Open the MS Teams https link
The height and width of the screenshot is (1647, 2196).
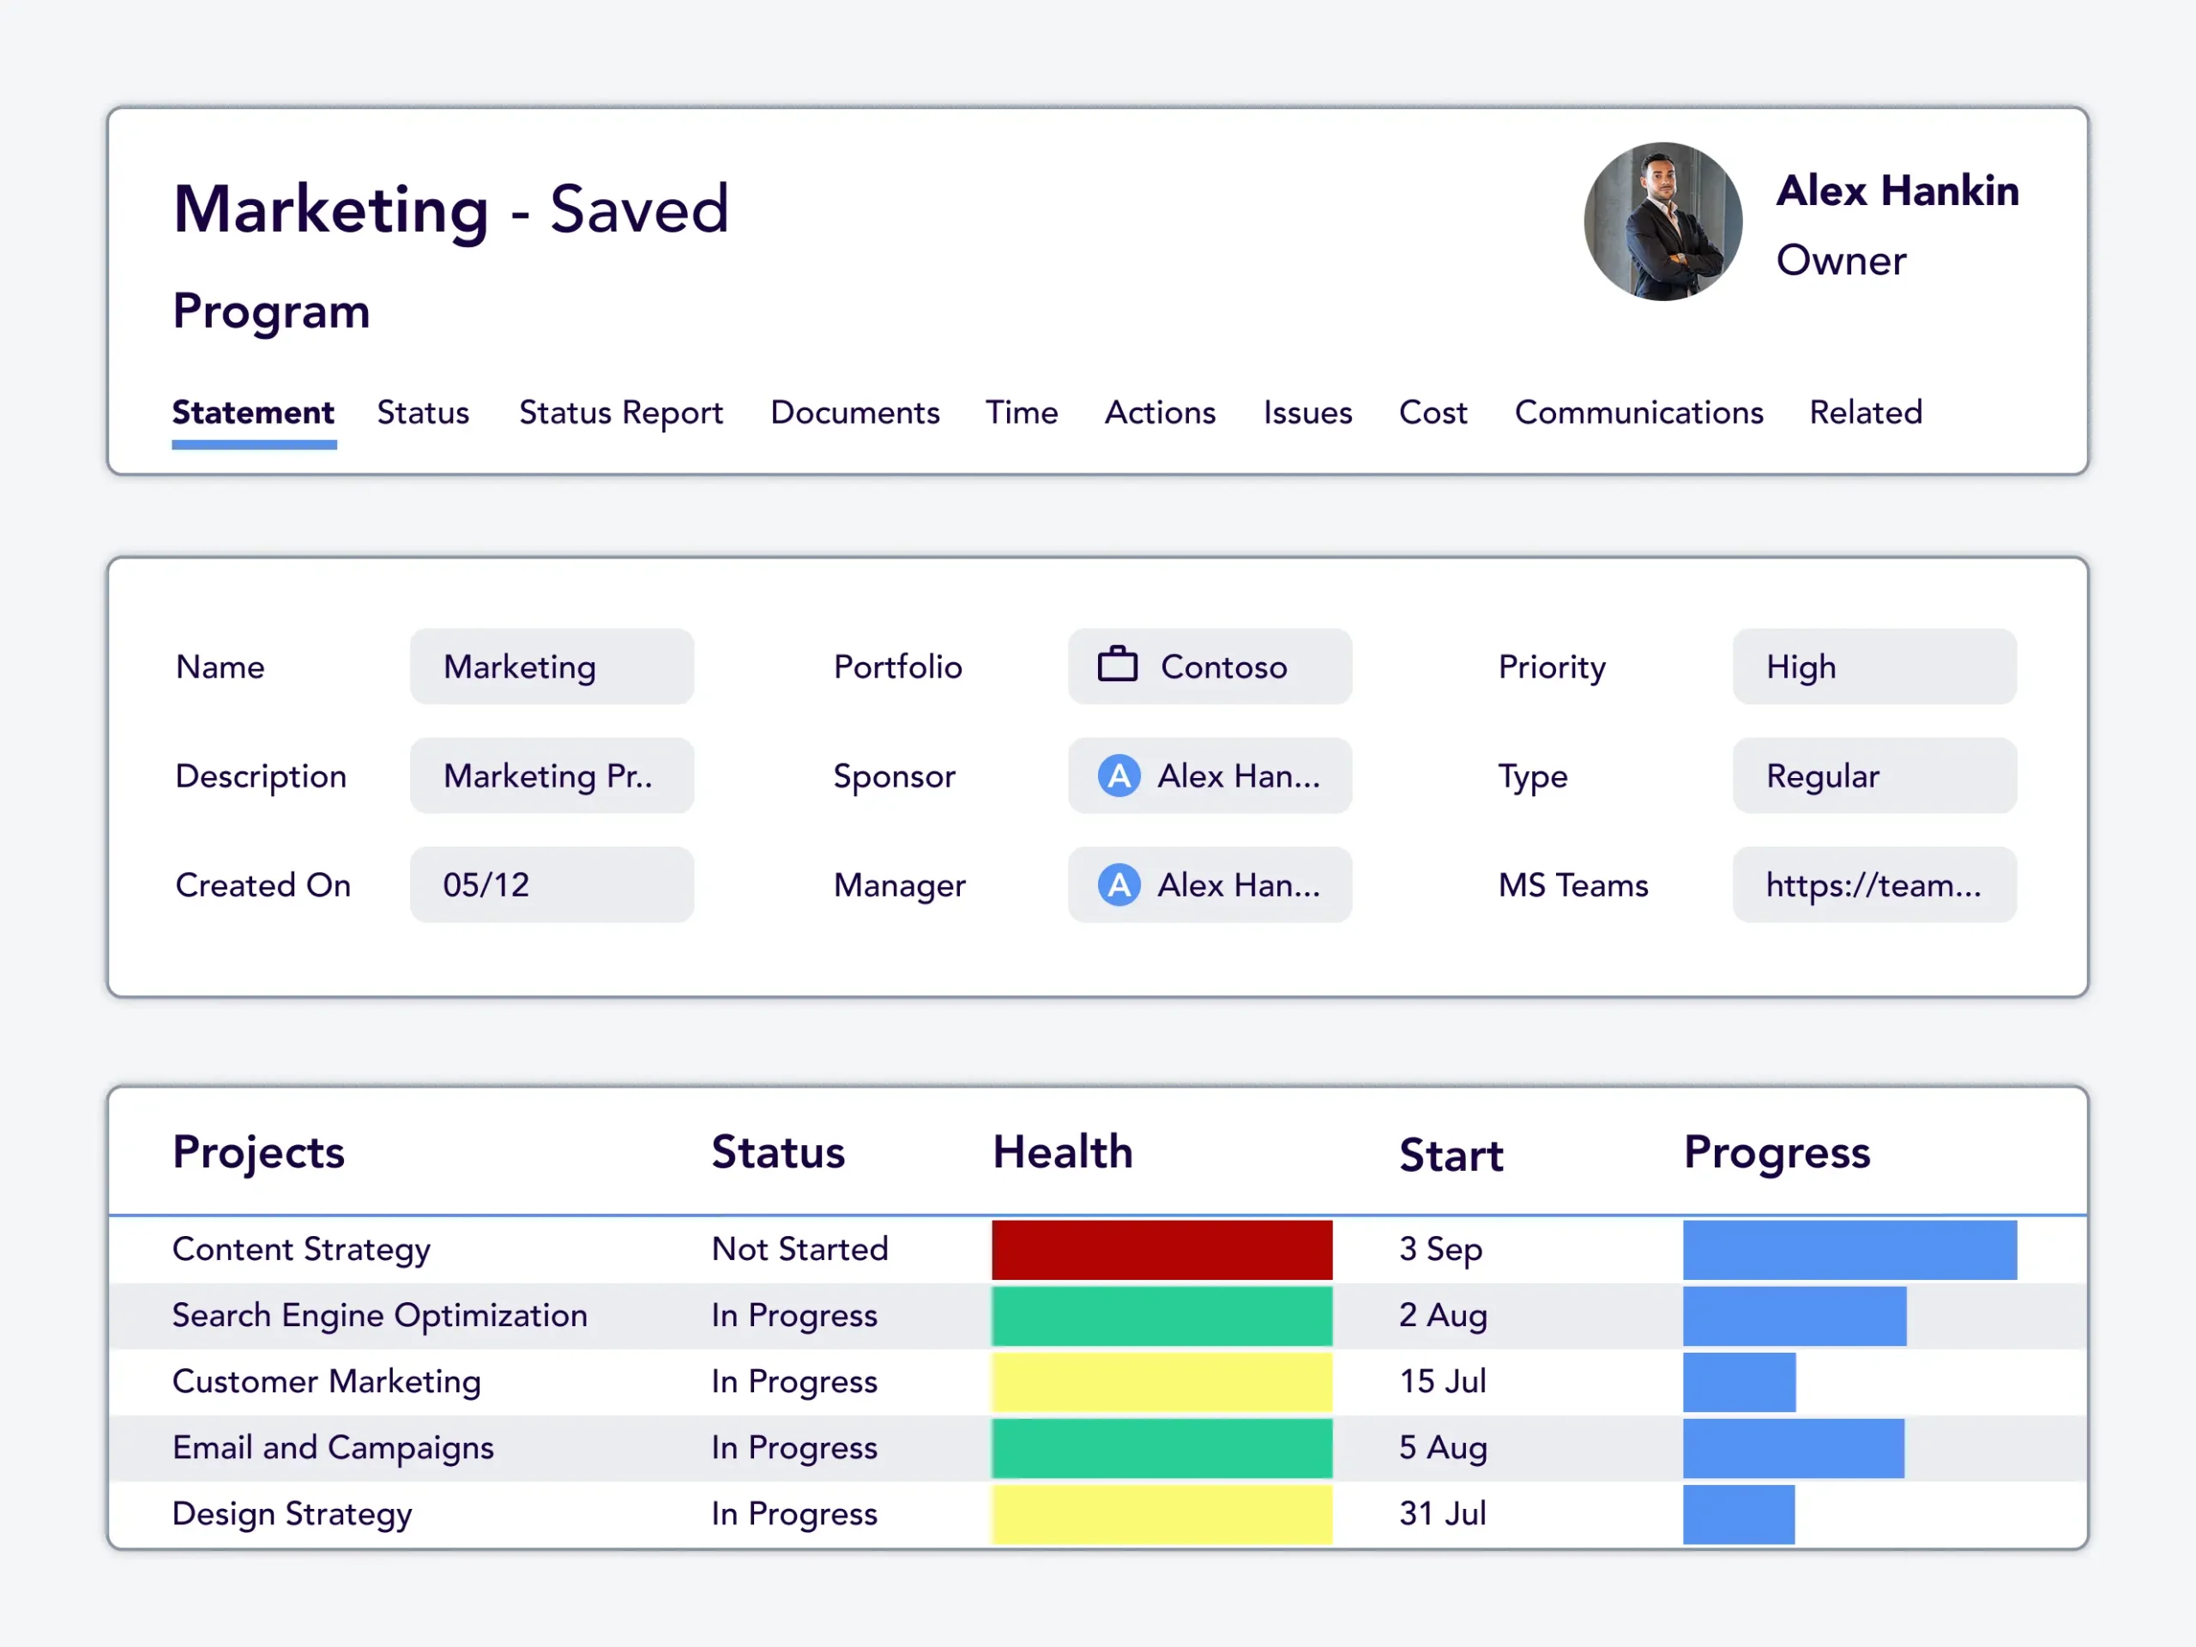(x=1873, y=884)
